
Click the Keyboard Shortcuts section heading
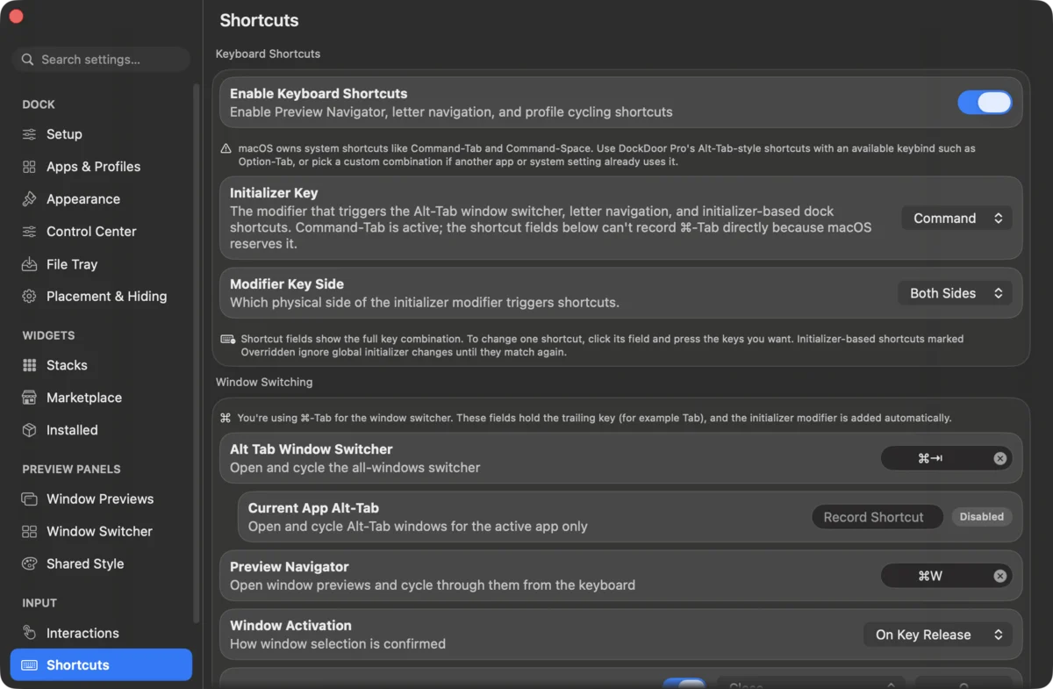pyautogui.click(x=268, y=54)
